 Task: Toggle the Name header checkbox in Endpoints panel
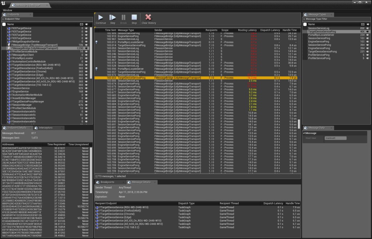click(4, 24)
